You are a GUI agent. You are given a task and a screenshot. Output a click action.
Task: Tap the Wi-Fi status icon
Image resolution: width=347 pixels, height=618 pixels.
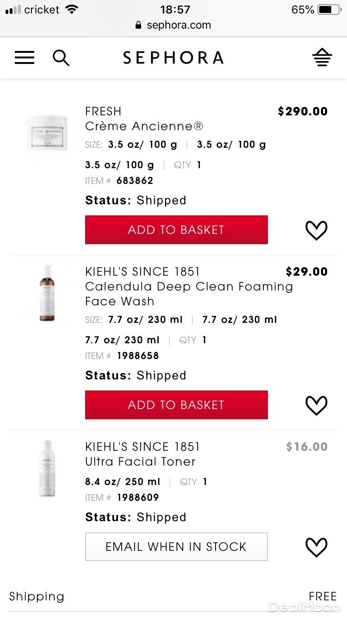pos(72,9)
